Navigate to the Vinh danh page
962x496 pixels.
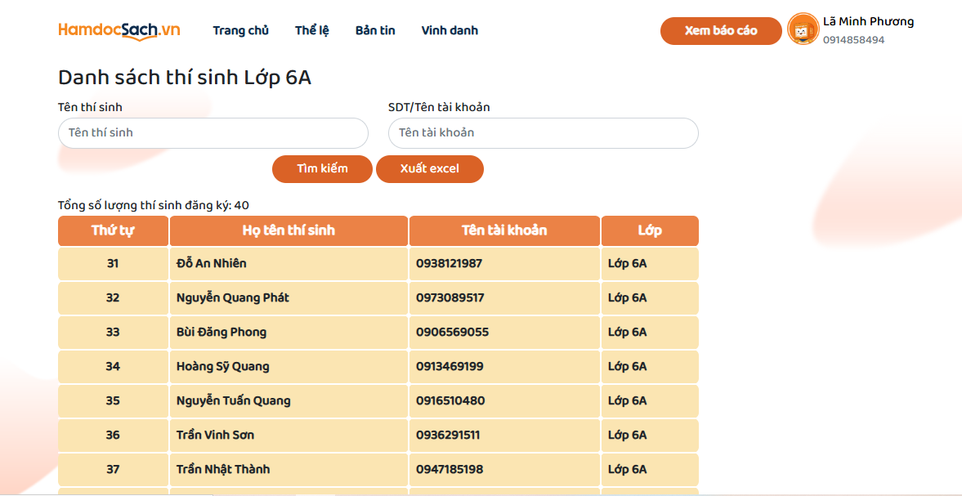pos(450,30)
